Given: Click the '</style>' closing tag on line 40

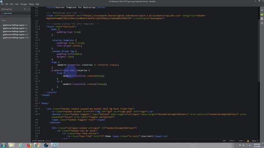Looking at the screenshot, I should tap(52, 92).
